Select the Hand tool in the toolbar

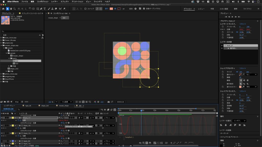coord(12,9)
